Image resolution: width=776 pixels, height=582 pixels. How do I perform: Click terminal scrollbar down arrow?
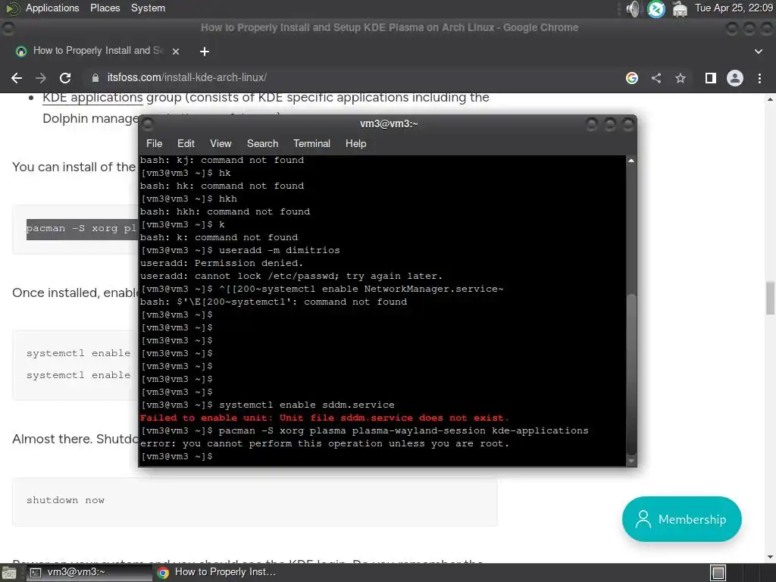pos(631,461)
